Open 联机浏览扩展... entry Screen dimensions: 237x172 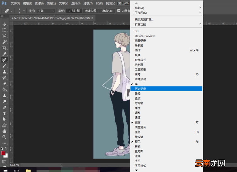166,19
